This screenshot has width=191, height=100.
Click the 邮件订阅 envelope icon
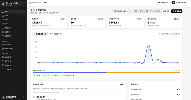(3, 36)
